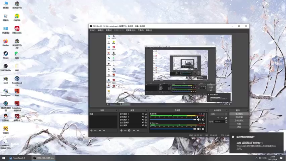The image size is (286, 161).
Task: Open the Windows Start menu
Action: point(3,158)
